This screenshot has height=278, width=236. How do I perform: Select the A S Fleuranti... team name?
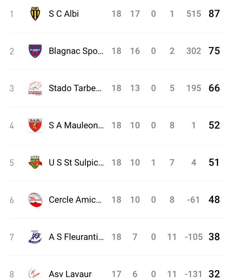76,237
